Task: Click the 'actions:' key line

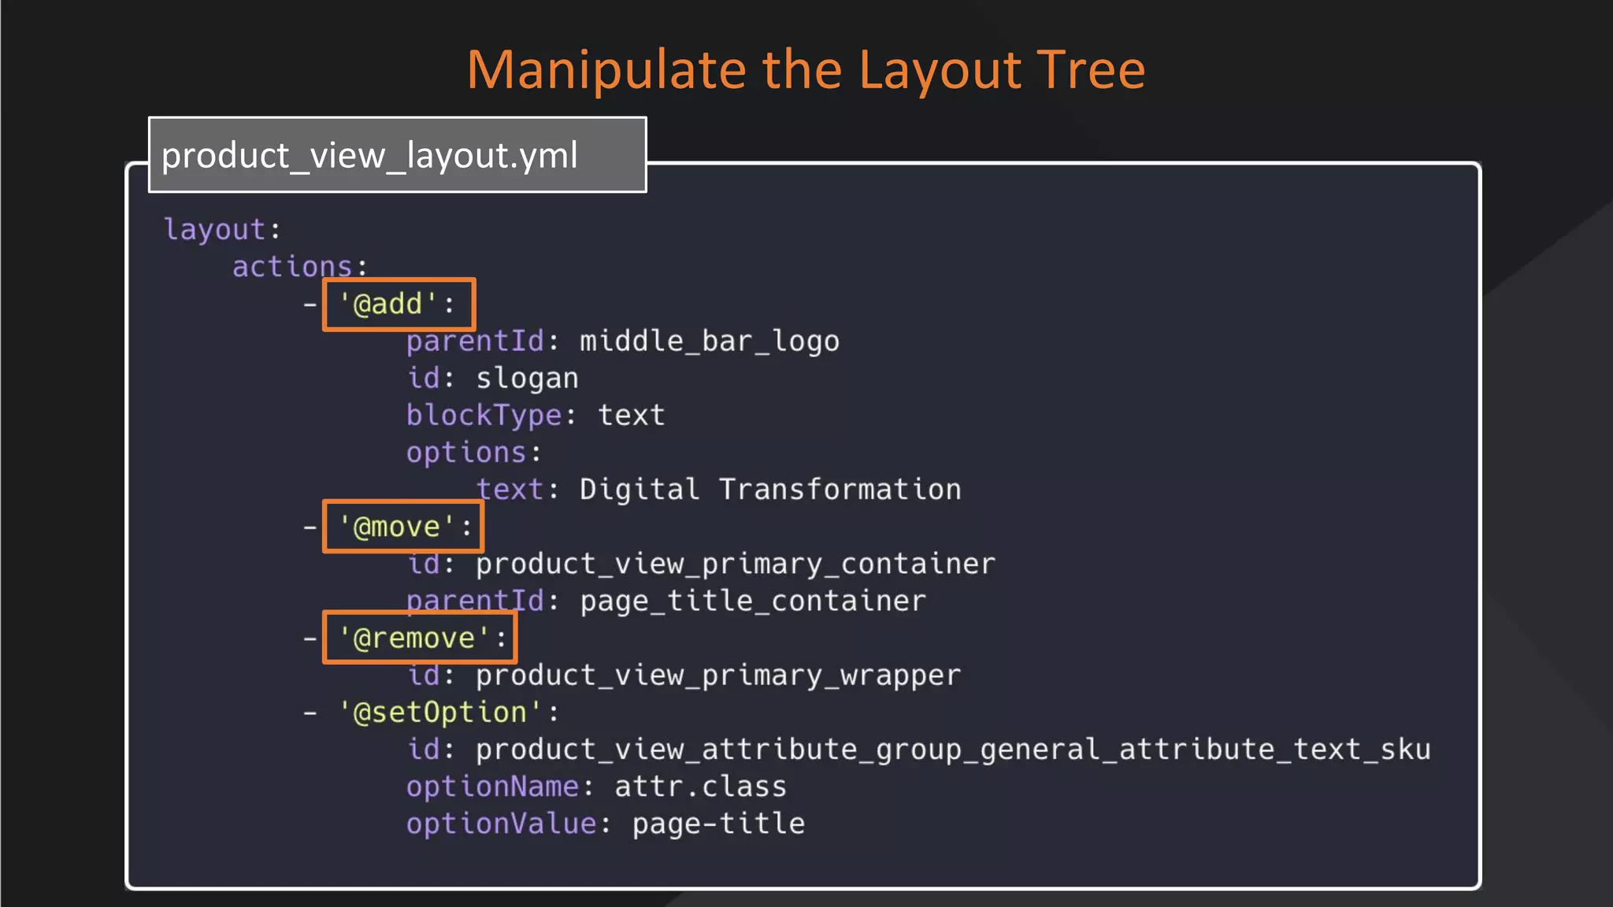Action: (x=300, y=267)
